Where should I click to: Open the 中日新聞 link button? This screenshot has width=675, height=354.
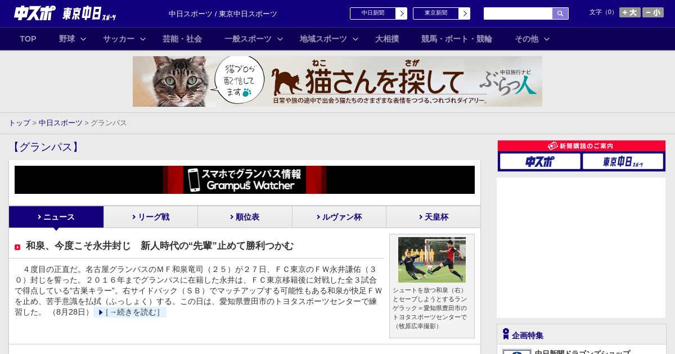372,13
